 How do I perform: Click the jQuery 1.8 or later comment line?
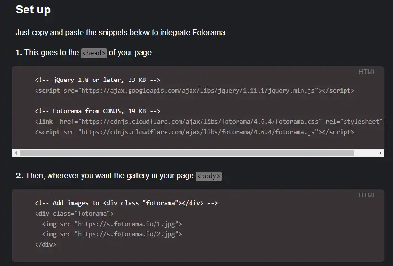97,80
